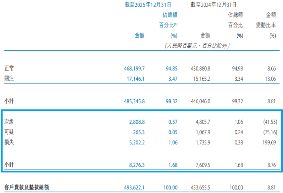Click the footnote (1) 佔總額百分比 header

[168, 25]
